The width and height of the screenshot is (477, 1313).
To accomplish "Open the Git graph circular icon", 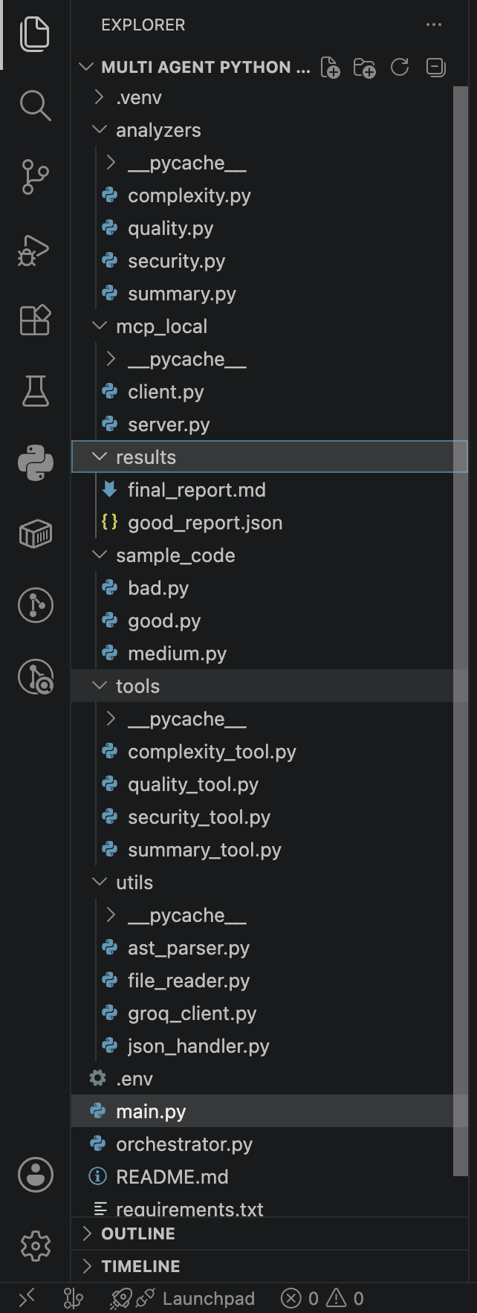I will click(35, 605).
